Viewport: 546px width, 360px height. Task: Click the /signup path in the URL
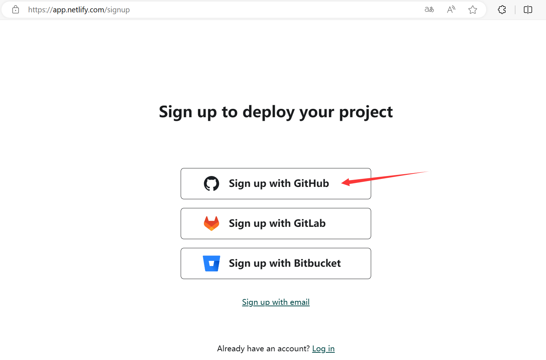coord(117,10)
